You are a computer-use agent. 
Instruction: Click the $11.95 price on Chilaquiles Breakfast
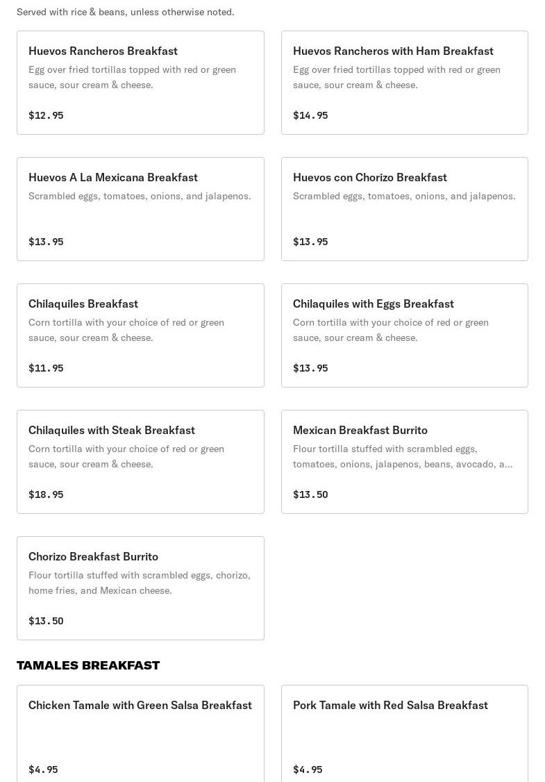[46, 368]
